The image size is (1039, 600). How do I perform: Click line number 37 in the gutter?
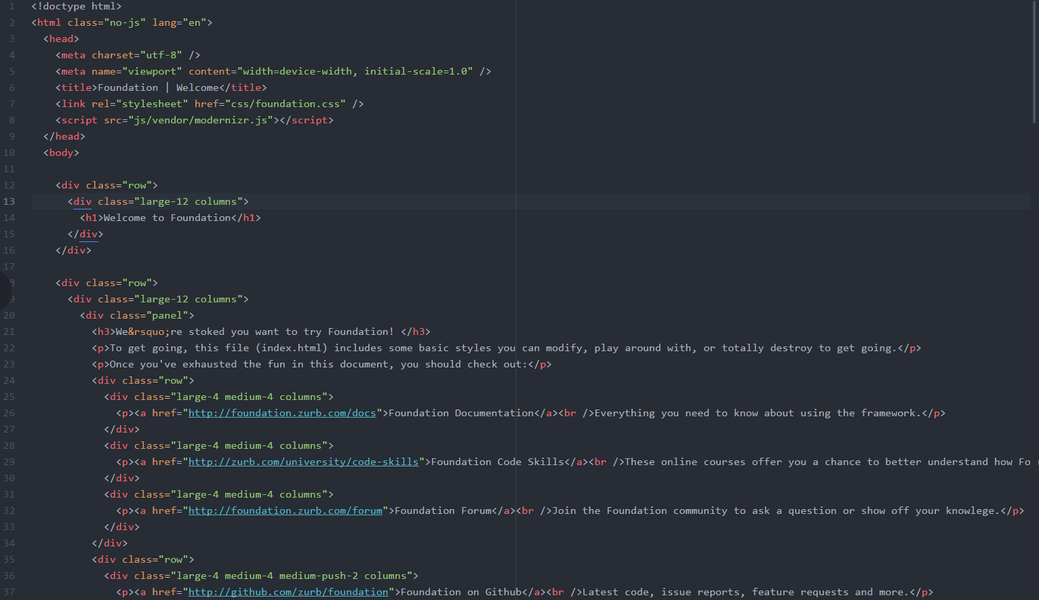point(9,591)
